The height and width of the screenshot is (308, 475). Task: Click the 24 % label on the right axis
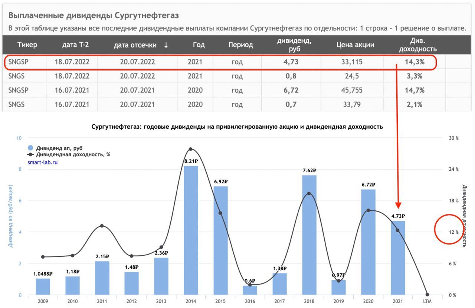coord(453,169)
